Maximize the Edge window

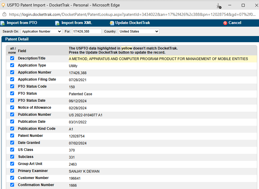243,5
